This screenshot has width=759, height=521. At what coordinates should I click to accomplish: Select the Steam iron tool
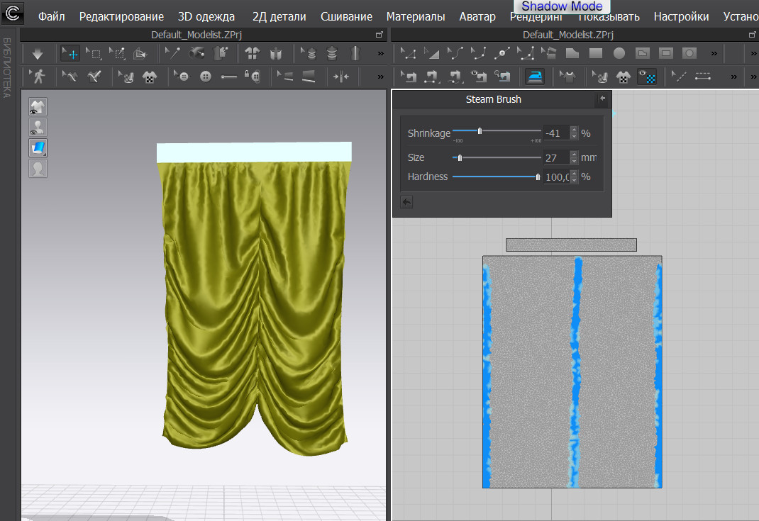tap(534, 76)
